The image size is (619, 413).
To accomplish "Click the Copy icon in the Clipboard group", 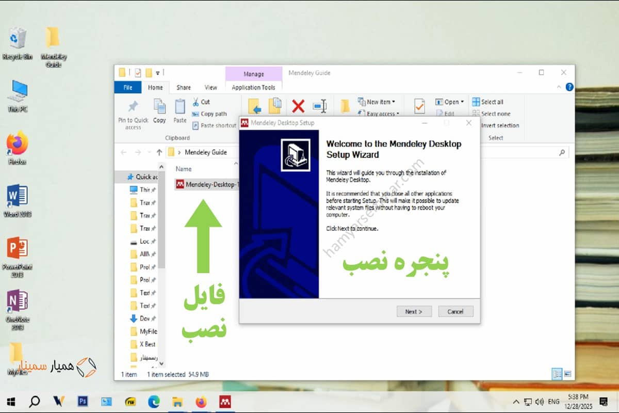I will point(159,106).
